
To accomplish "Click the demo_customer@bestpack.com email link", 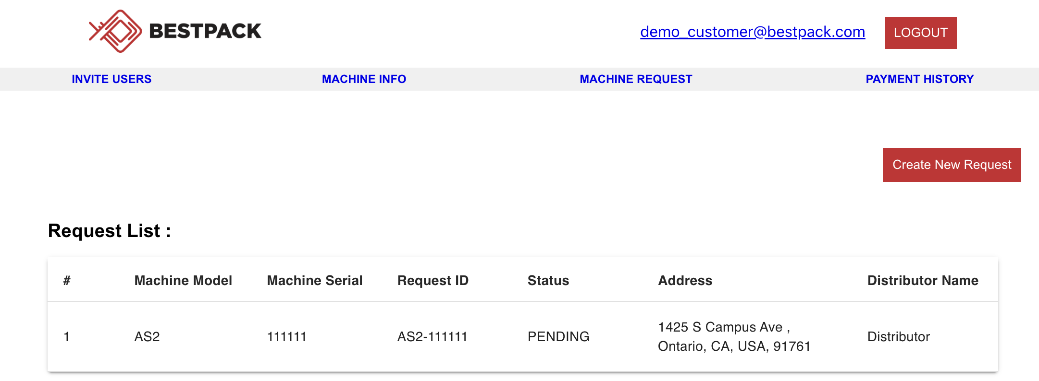I will click(753, 32).
